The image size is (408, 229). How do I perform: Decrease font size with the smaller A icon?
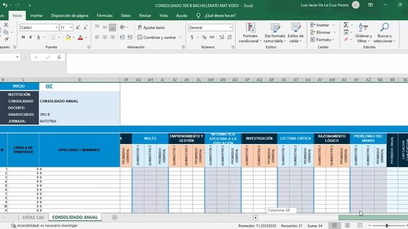click(85, 27)
